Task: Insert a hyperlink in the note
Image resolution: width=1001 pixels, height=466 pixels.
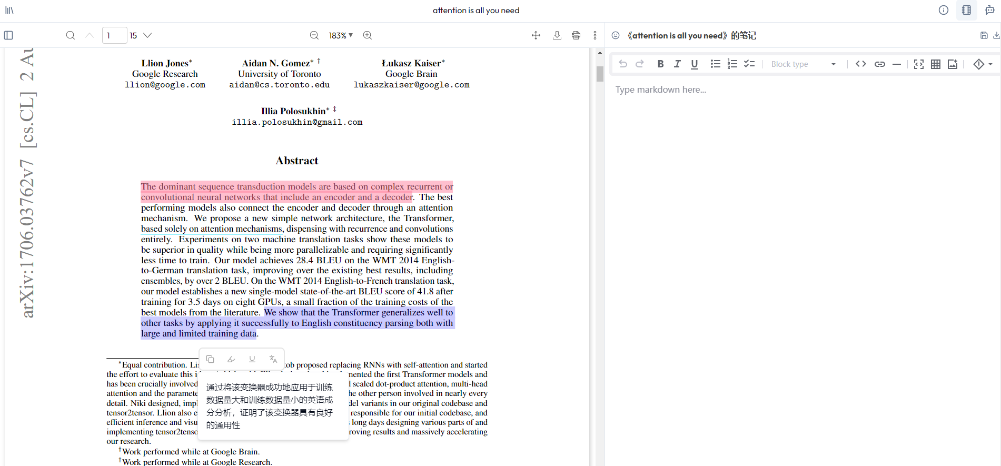Action: [x=880, y=64]
